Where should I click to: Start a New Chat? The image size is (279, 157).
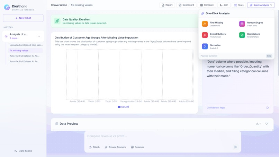[23, 18]
